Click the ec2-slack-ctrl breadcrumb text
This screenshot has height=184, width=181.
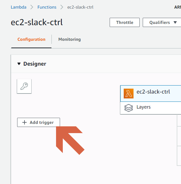[x=80, y=7]
